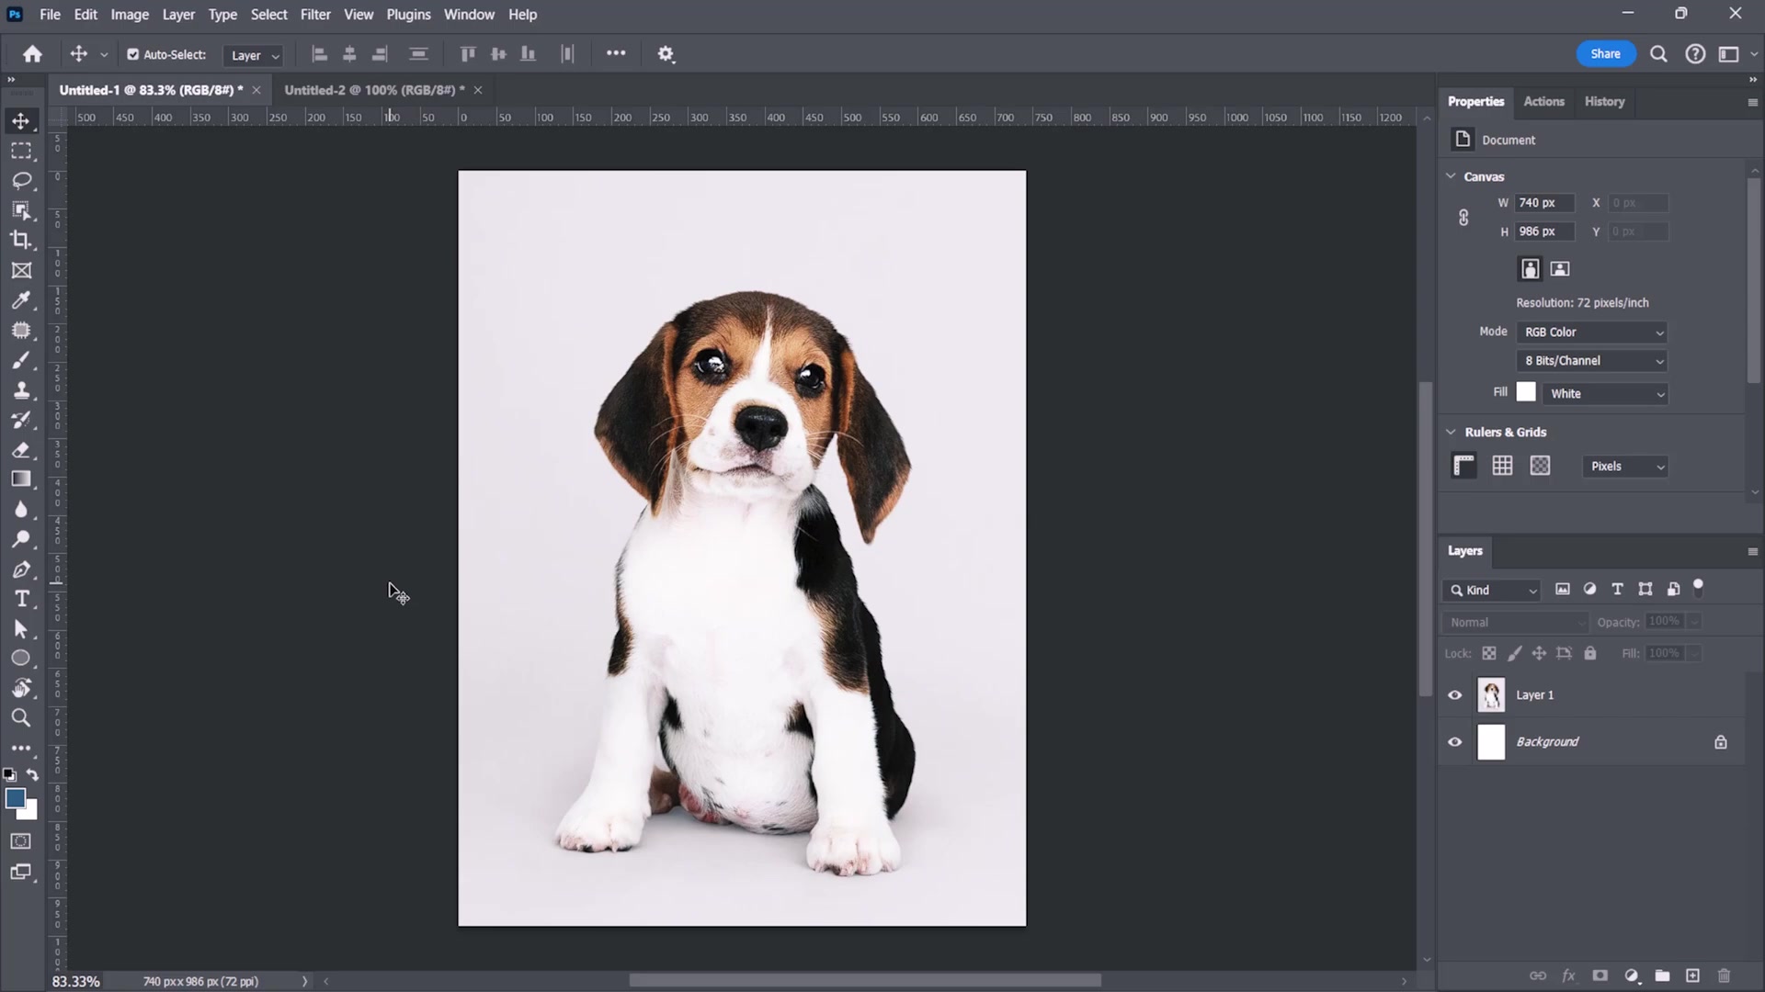Select the Horizontal Type tool
The image size is (1765, 992).
pos(21,599)
